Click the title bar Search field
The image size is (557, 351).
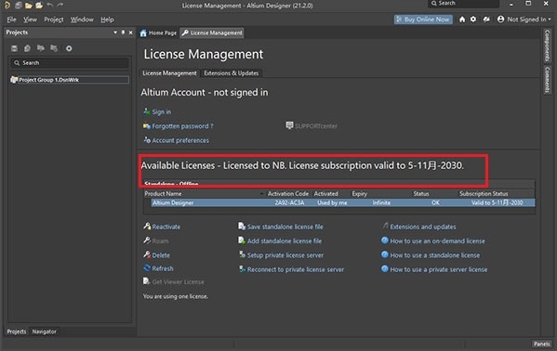[464, 3]
